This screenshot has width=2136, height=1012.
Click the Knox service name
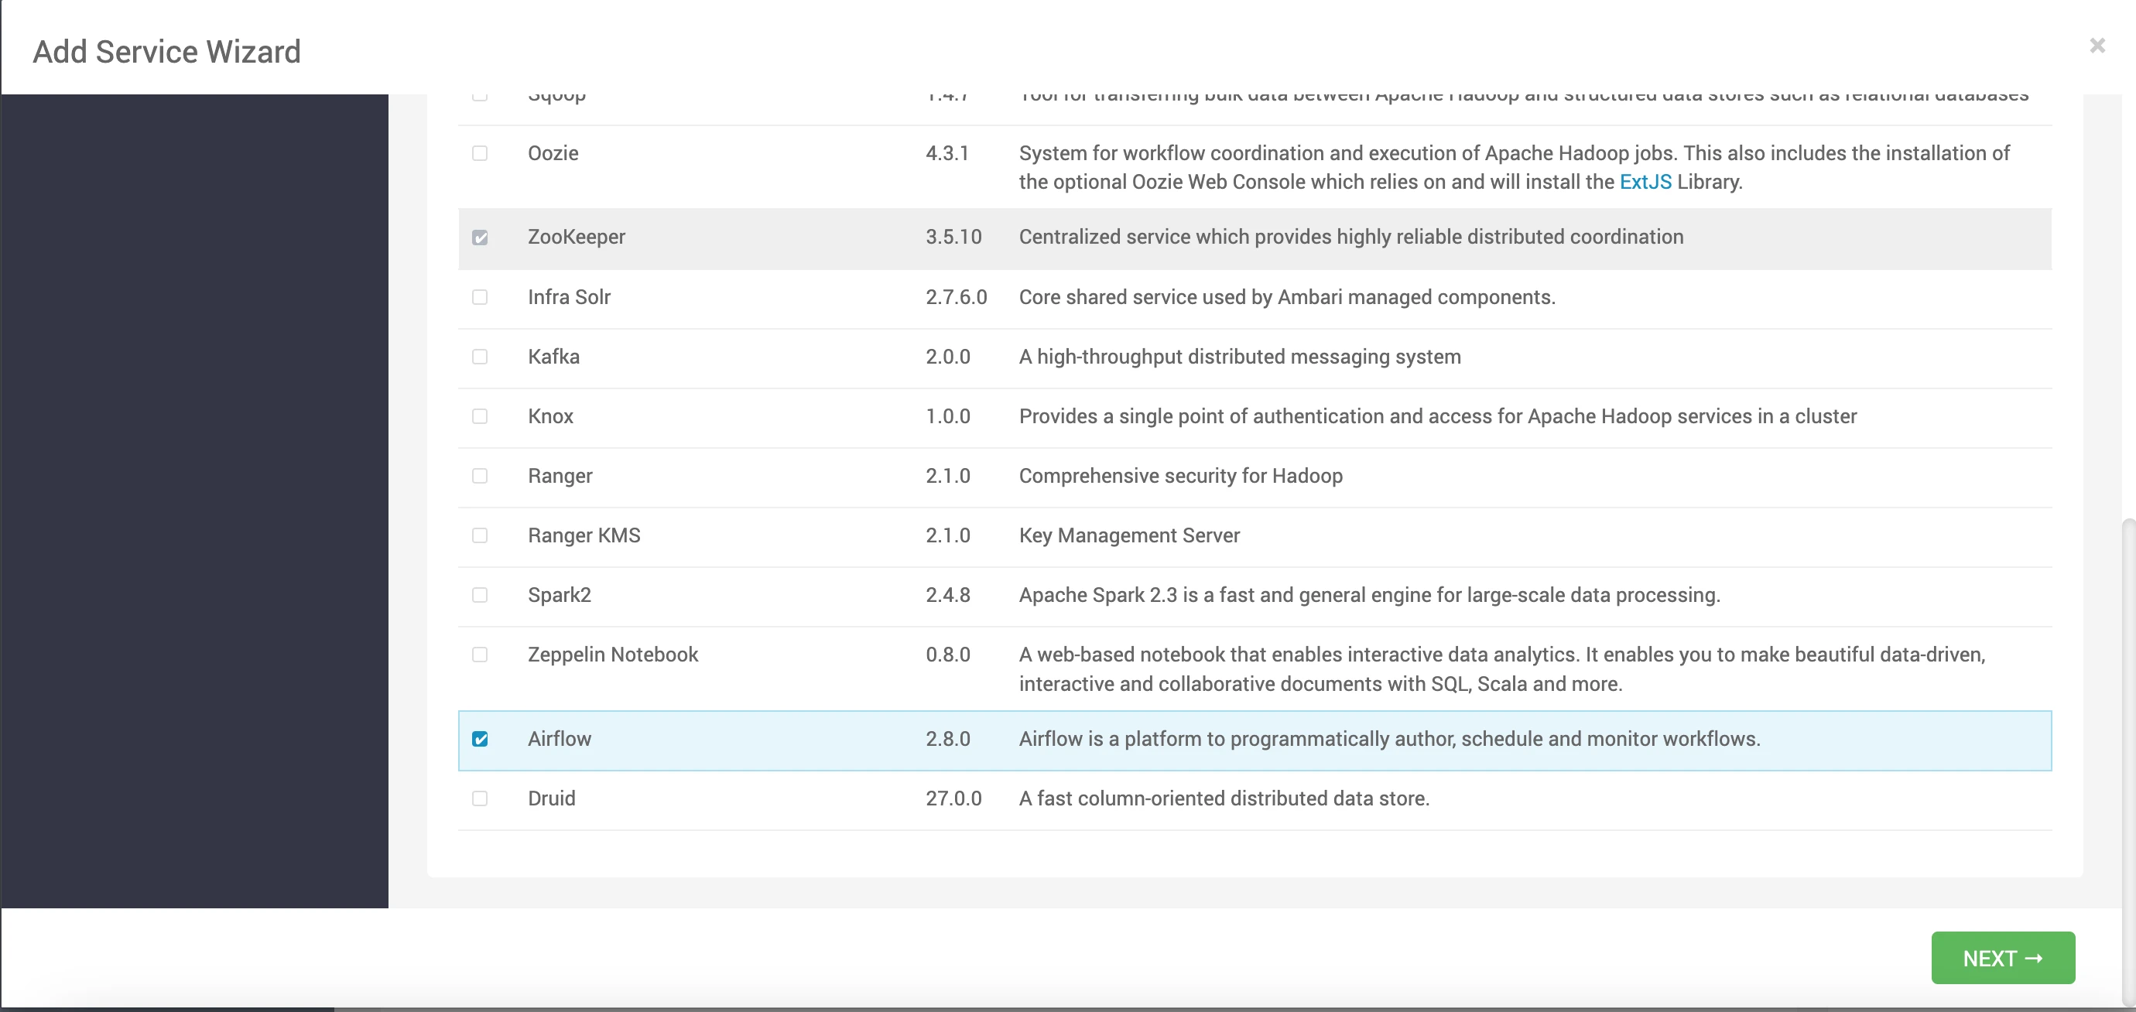[550, 416]
